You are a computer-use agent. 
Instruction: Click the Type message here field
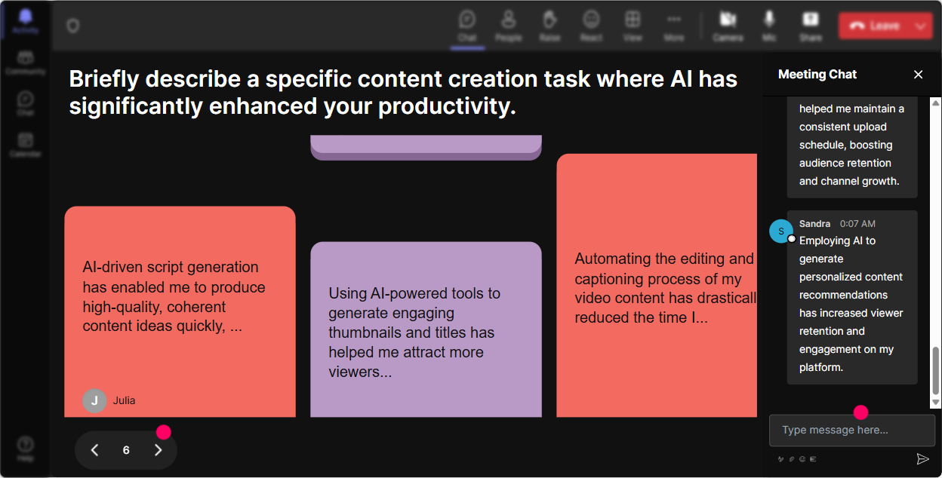point(851,430)
